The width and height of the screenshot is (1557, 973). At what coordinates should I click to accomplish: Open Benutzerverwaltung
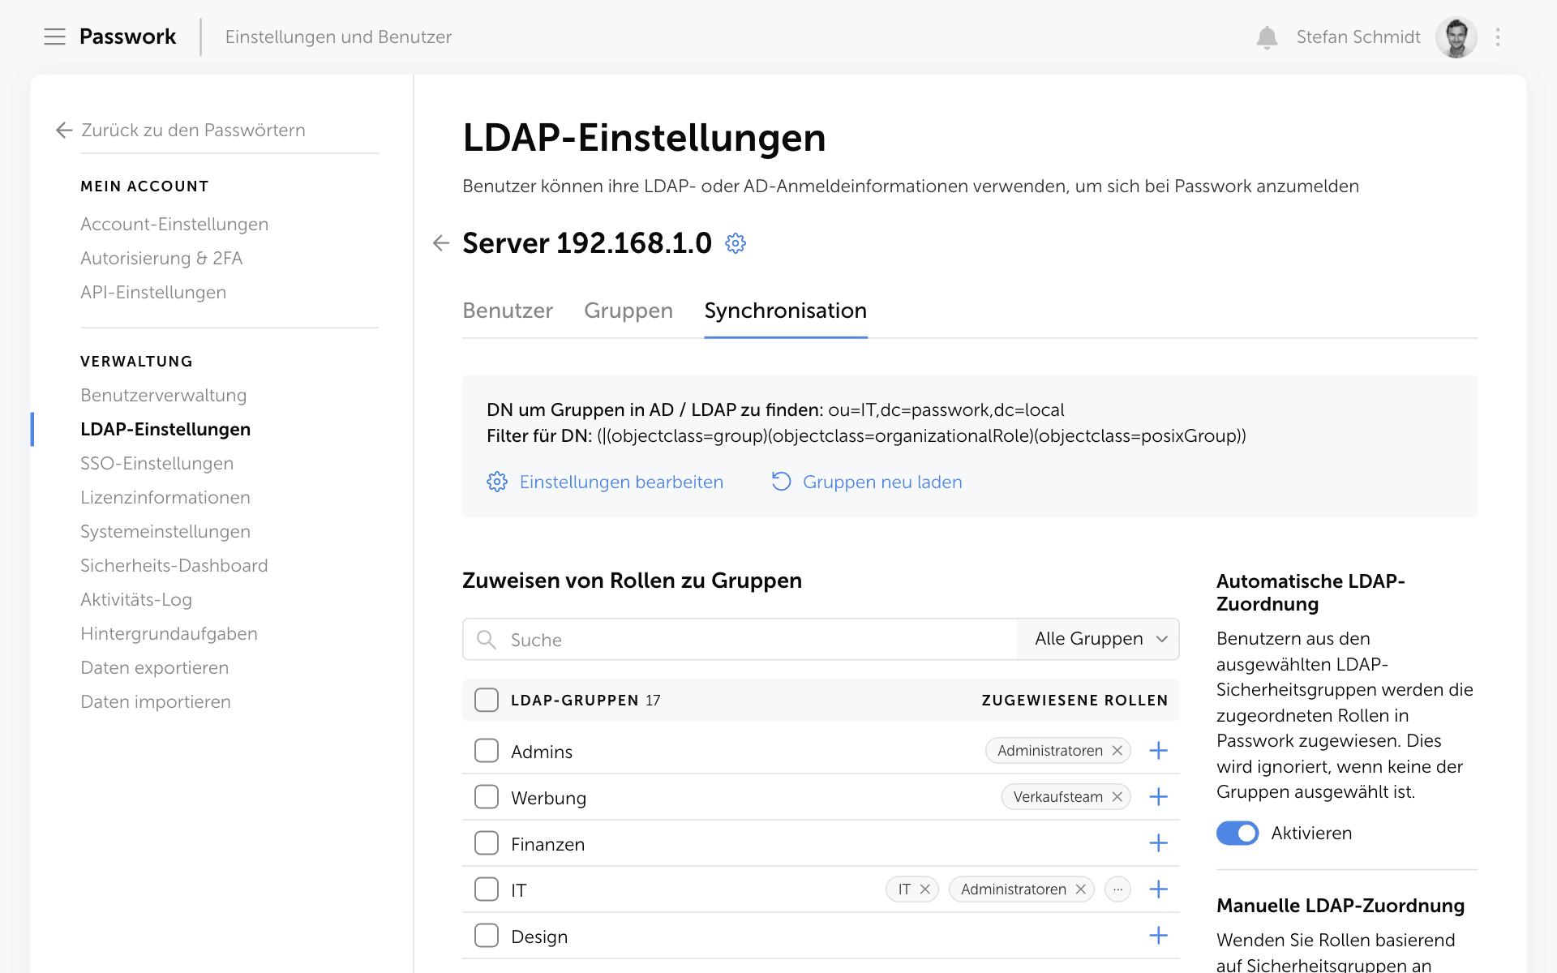coord(164,395)
